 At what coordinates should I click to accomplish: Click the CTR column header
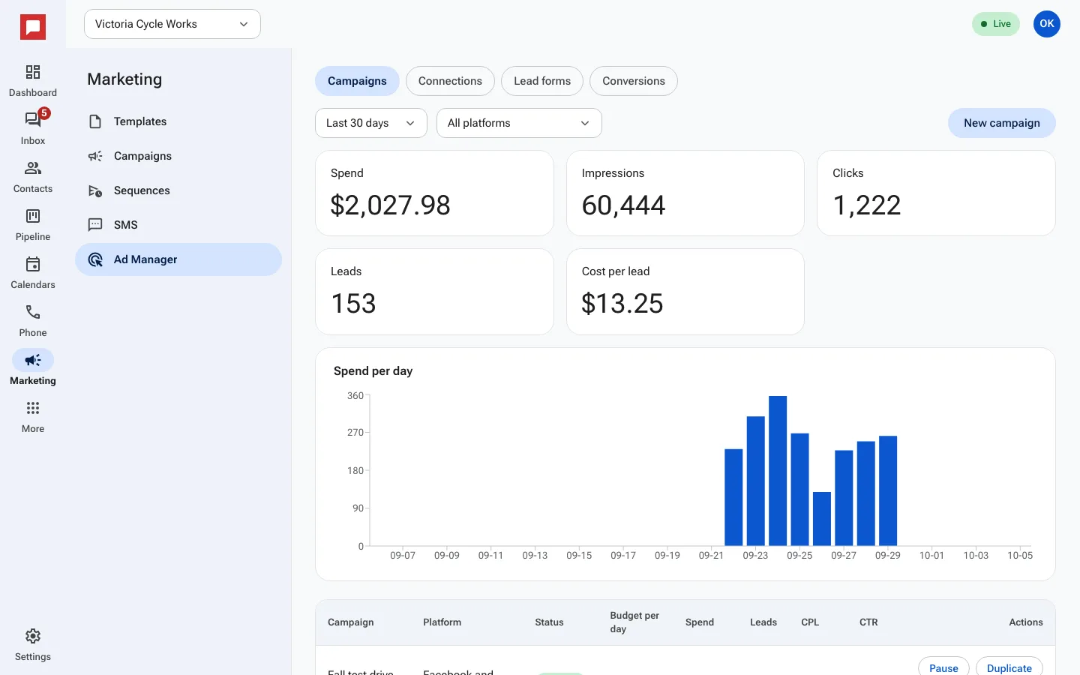coord(868,622)
